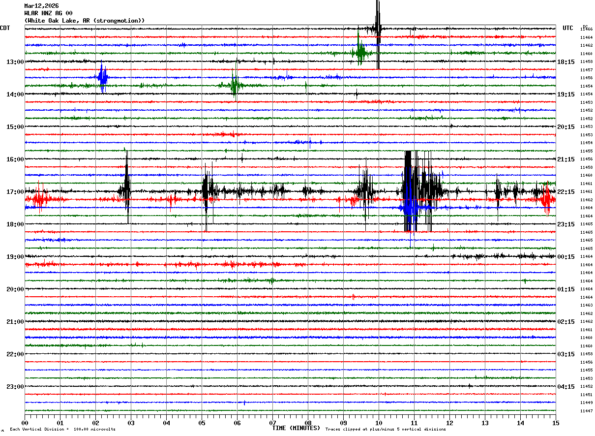Click the 04:15 UTC time label
This screenshot has height=436, width=595.
click(x=566, y=387)
